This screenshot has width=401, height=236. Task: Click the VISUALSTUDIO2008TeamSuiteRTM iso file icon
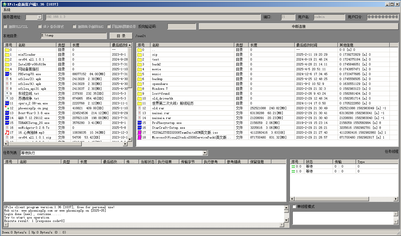(140, 132)
